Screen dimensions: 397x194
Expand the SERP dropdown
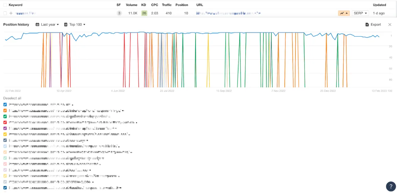pos(360,13)
